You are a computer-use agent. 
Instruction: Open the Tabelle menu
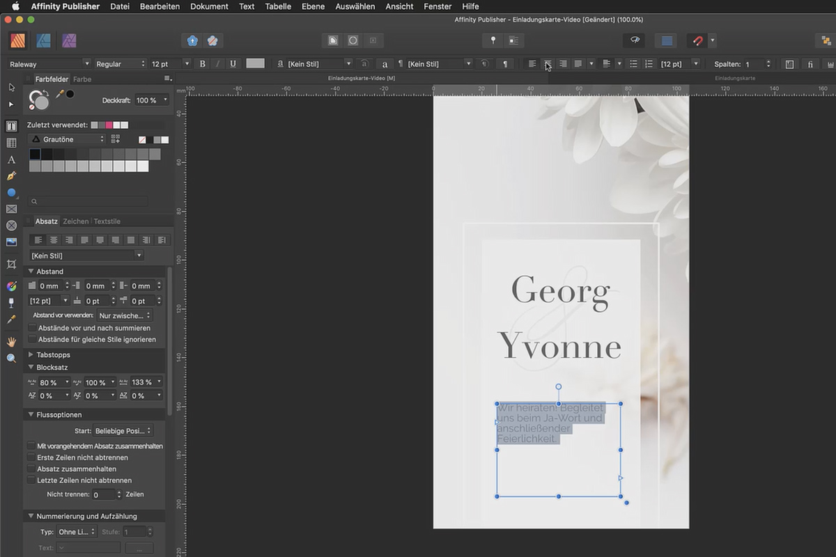tap(278, 6)
